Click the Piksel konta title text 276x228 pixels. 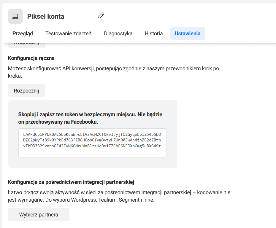point(46,16)
